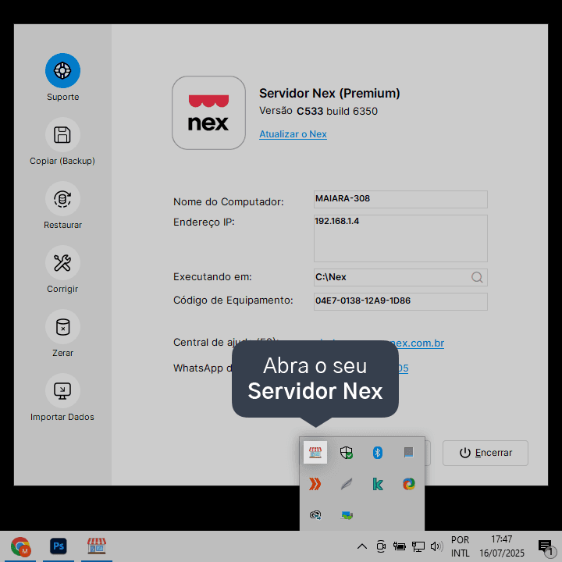The height and width of the screenshot is (562, 562).
Task: Select the Restaurar database icon
Action: 62,199
